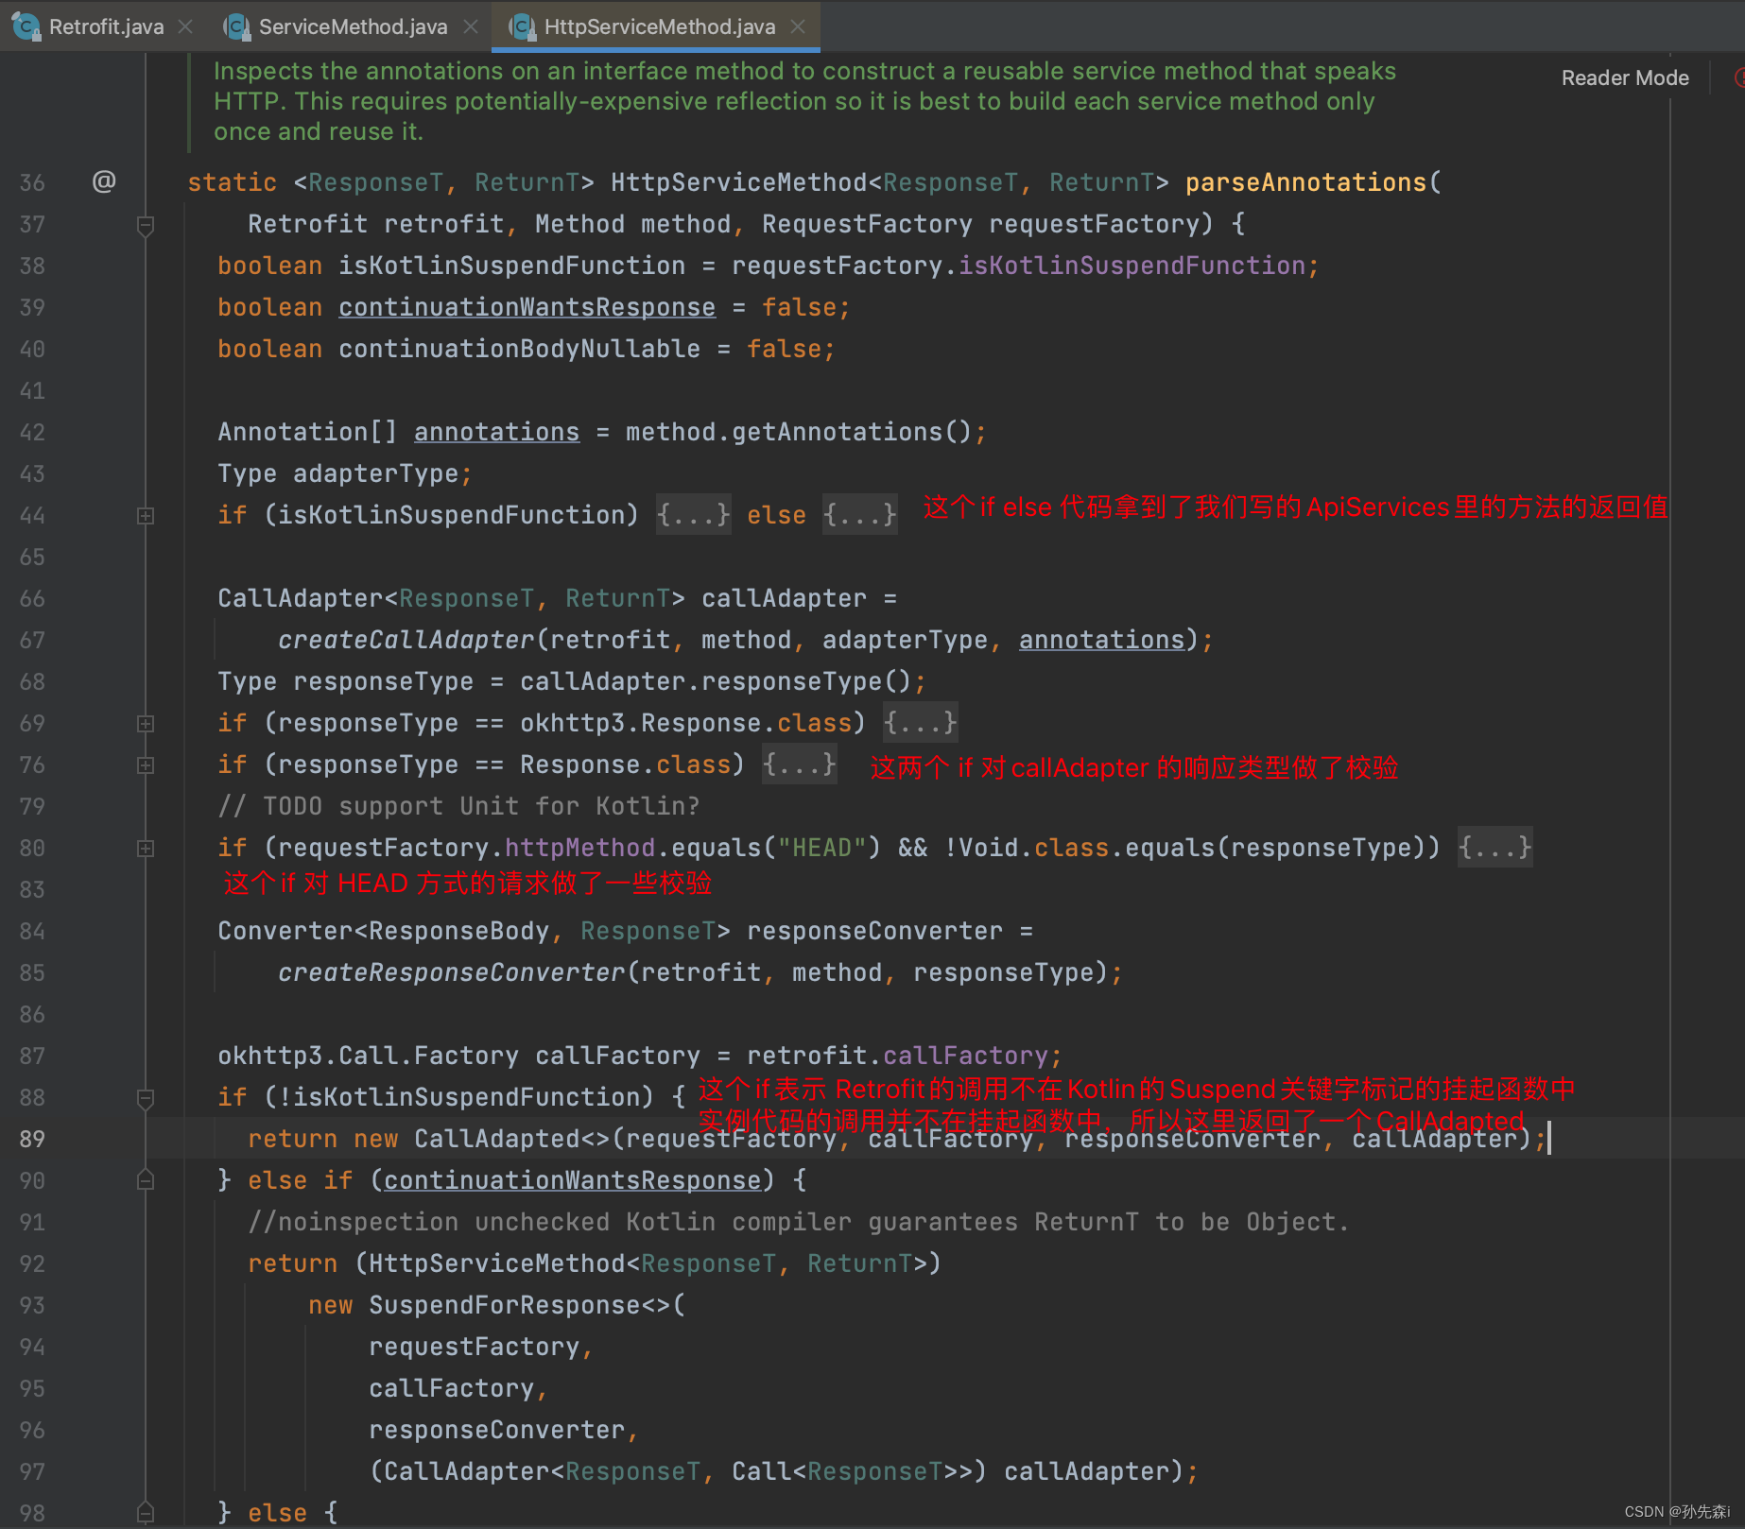Click the TODO support Unit for Kotlin comment
Screen dimensions: 1745x1529
click(458, 806)
